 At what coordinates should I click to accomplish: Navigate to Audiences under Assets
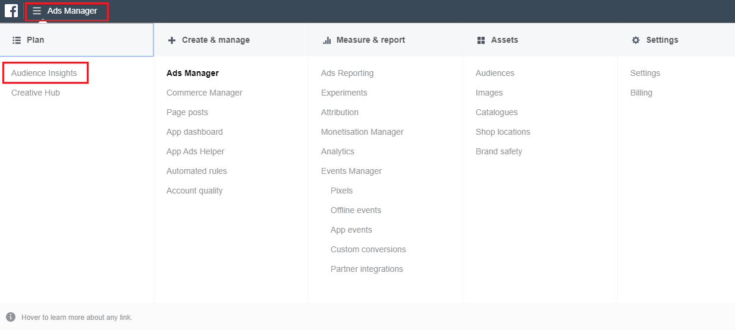click(495, 73)
